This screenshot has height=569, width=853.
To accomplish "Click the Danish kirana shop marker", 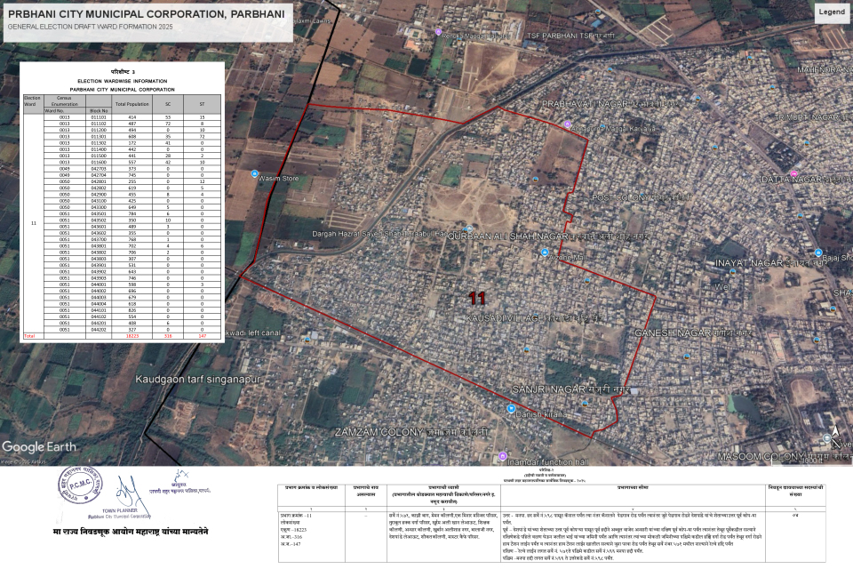I will tap(511, 408).
